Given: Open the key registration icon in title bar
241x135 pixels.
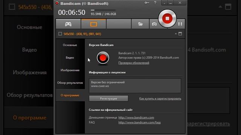Looking at the screenshot, I should click(x=146, y=3).
